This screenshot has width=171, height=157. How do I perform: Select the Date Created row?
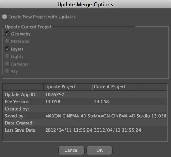85,123
